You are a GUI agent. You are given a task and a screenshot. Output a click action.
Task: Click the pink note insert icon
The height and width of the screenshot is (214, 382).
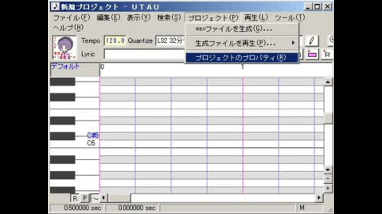[312, 54]
